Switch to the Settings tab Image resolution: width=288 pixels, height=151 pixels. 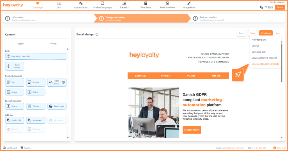coord(53,43)
